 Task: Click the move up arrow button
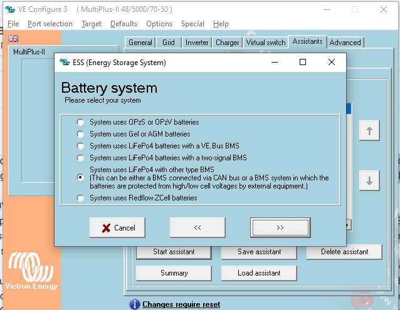369,131
